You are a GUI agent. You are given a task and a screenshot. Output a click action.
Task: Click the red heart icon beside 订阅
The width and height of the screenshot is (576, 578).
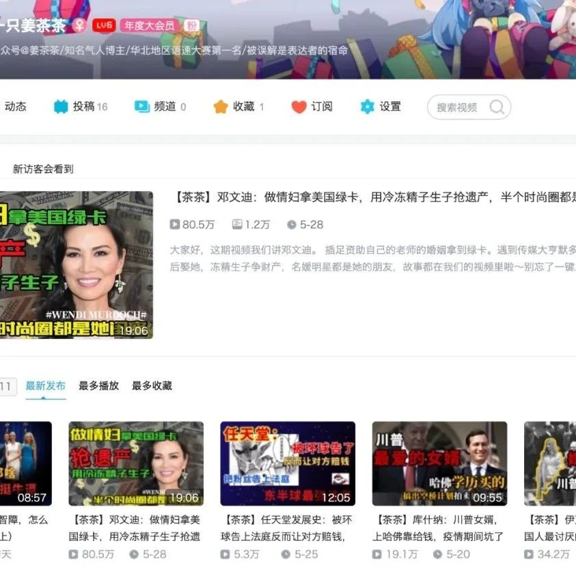299,107
